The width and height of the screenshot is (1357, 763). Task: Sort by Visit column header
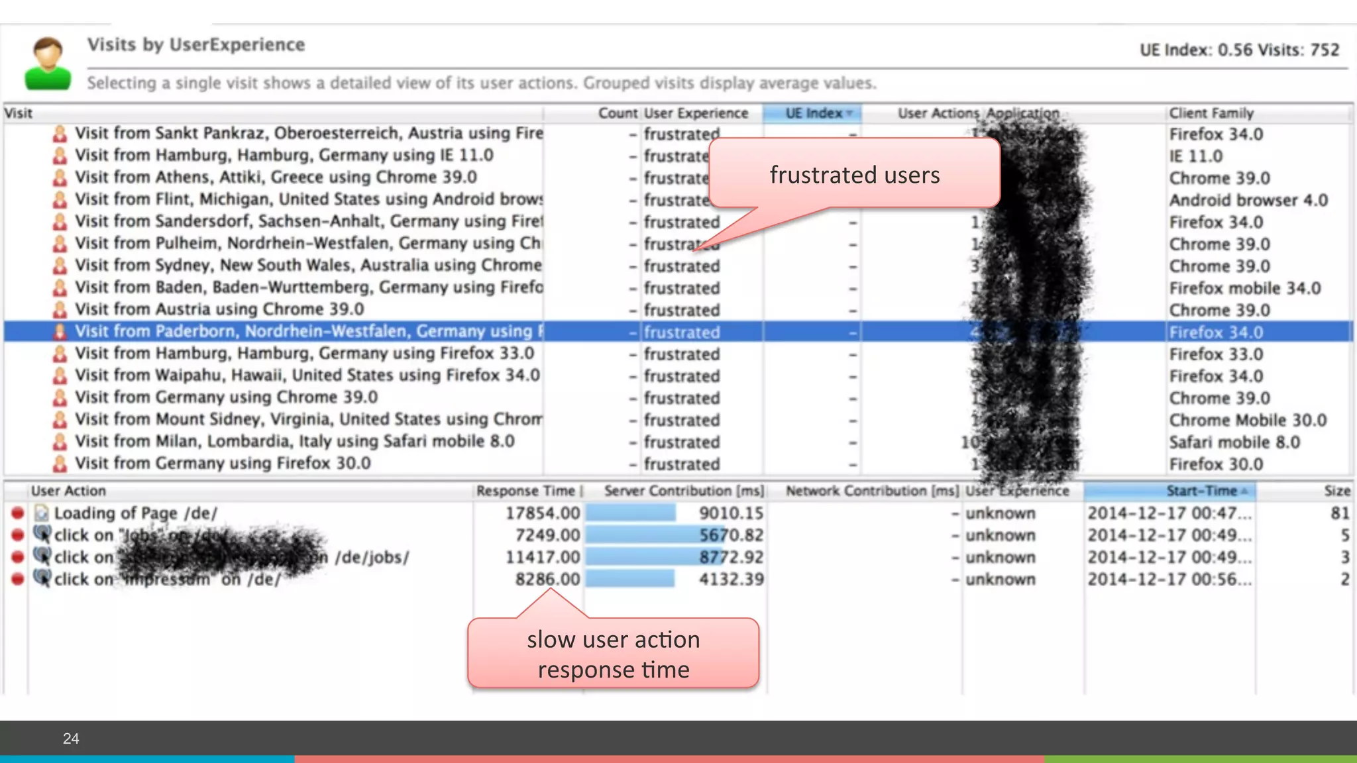[273, 113]
